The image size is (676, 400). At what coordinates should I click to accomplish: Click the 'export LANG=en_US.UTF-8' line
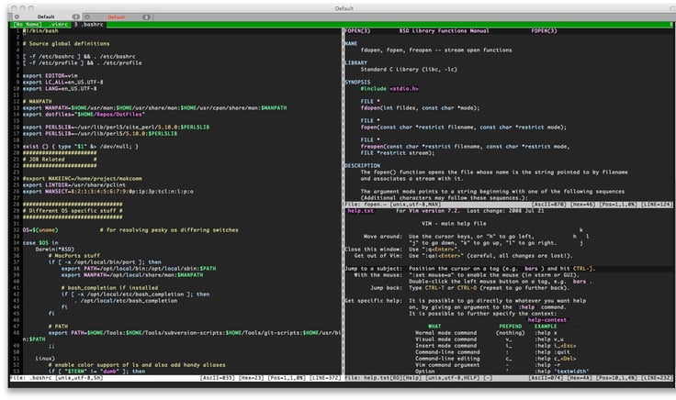pyautogui.click(x=60, y=89)
